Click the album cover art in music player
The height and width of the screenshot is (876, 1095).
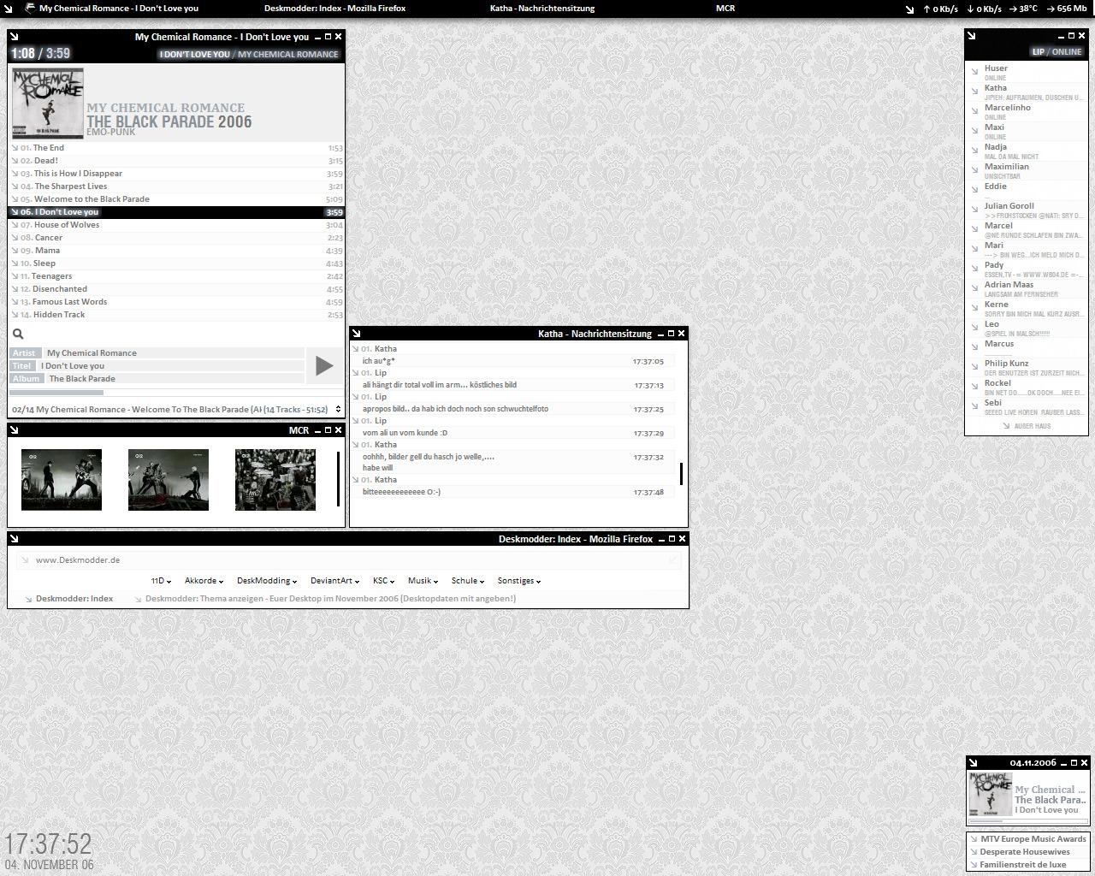(x=48, y=104)
